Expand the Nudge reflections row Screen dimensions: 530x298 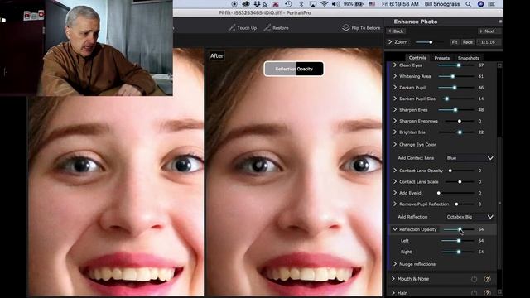(394, 264)
